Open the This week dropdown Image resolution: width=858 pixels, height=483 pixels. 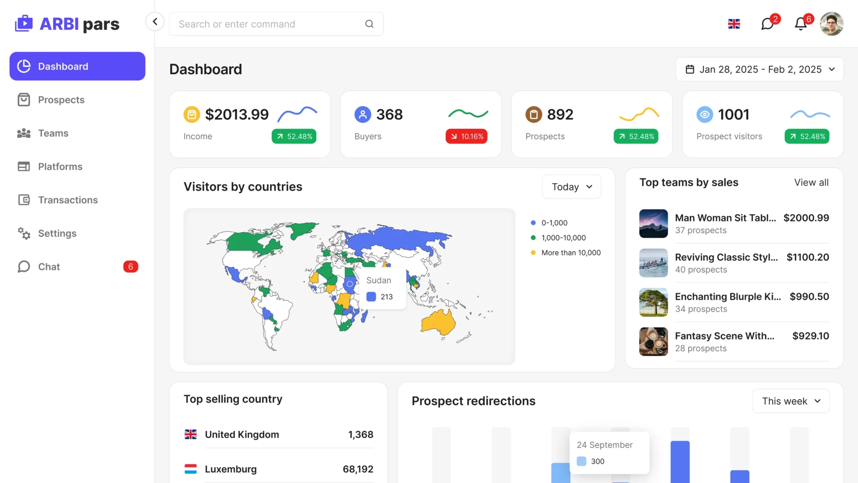[x=791, y=401]
